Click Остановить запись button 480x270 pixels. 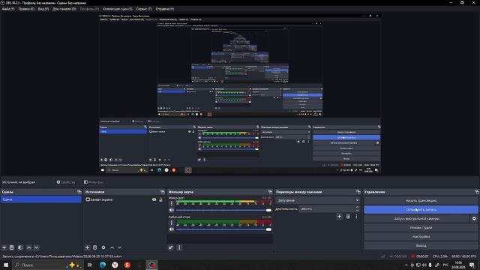coord(421,210)
